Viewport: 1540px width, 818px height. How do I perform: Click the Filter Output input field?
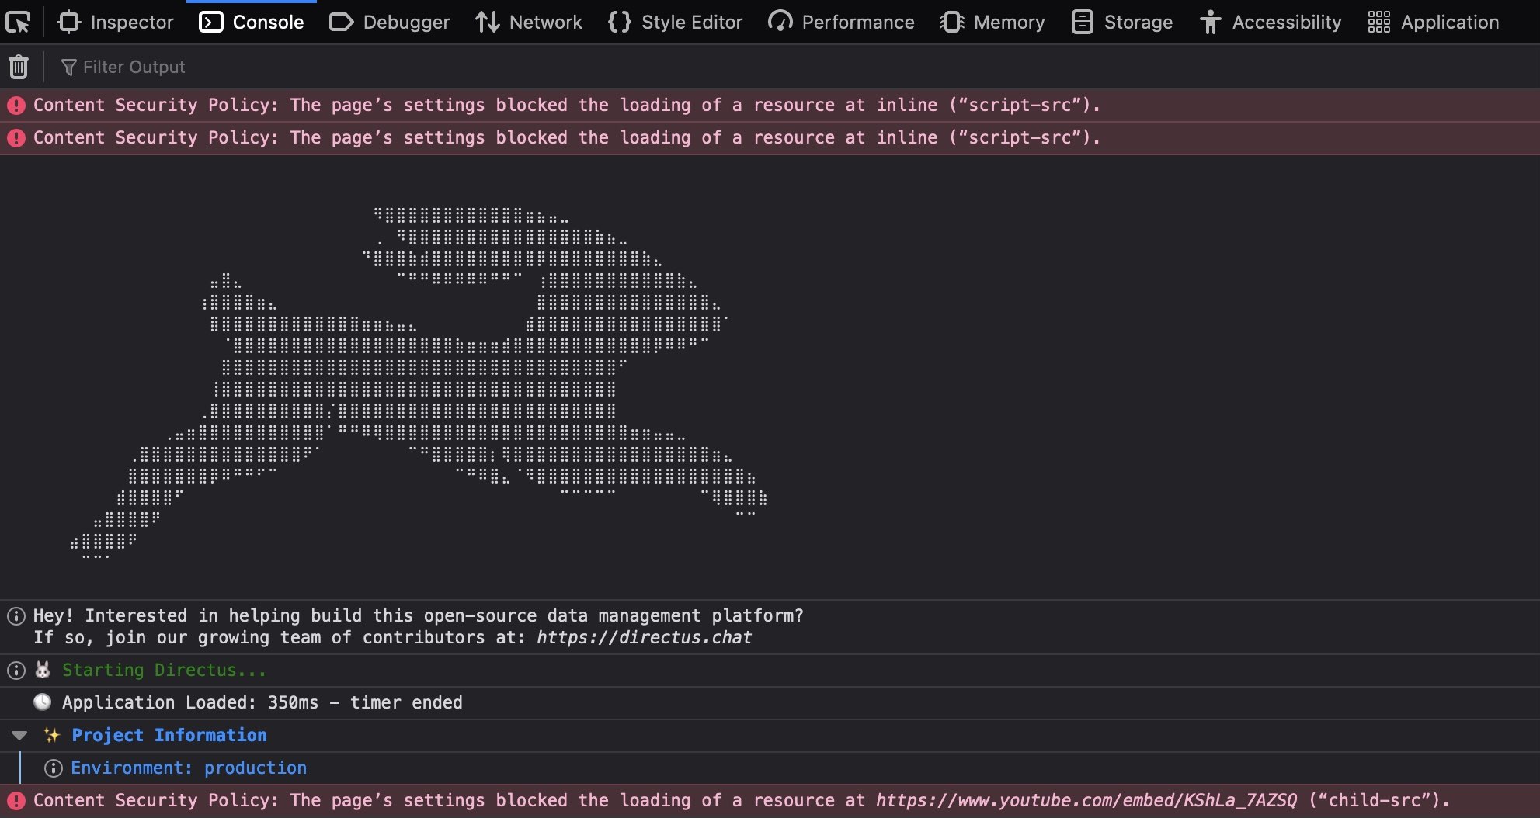pyautogui.click(x=792, y=67)
